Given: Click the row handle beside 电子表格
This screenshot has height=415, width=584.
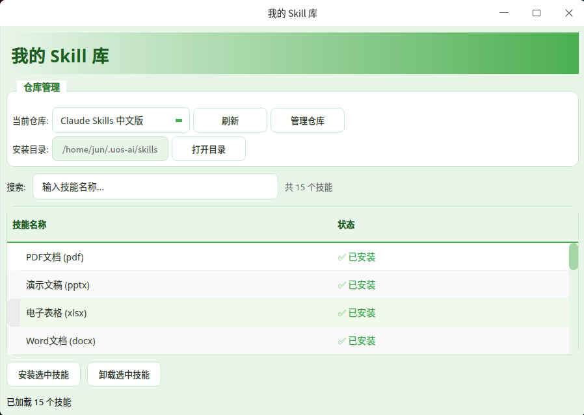Looking at the screenshot, I should click(x=14, y=313).
